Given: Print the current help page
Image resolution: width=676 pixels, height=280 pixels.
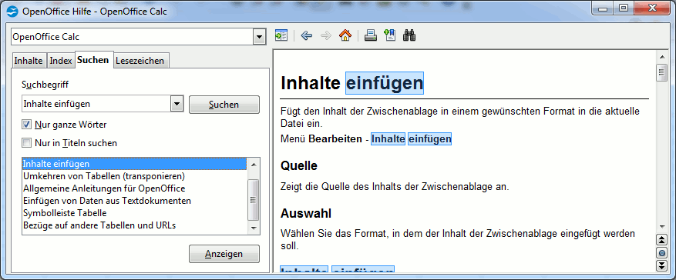Looking at the screenshot, I should point(370,35).
